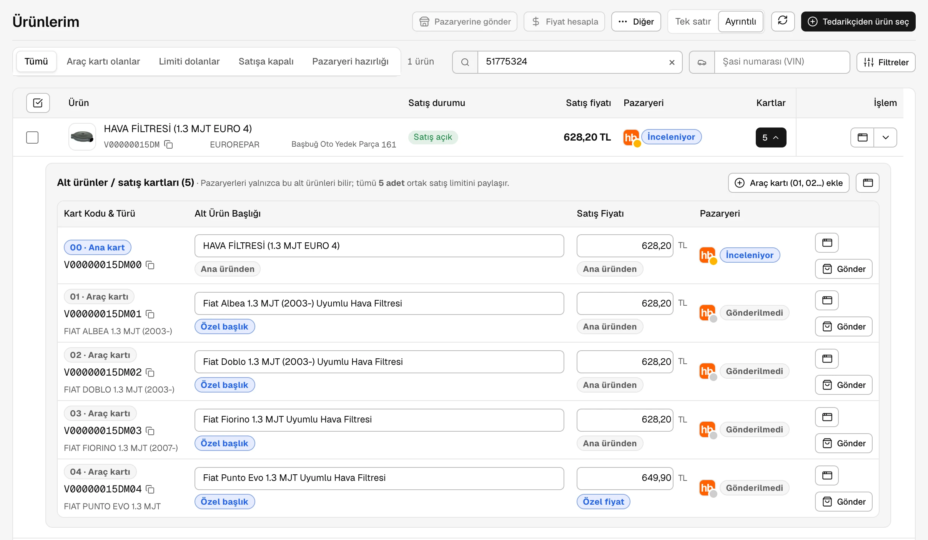Click the hb marketplace icon on Punto Evo row
This screenshot has width=928, height=540.
[707, 488]
